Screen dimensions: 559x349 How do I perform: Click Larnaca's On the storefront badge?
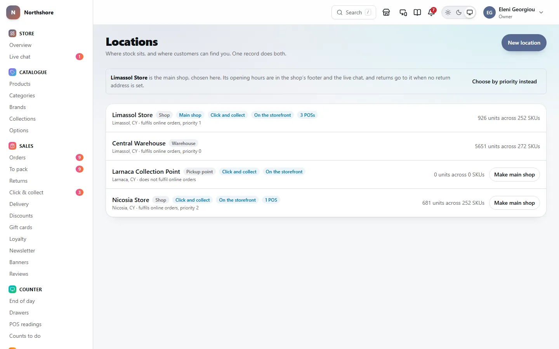coord(284,172)
